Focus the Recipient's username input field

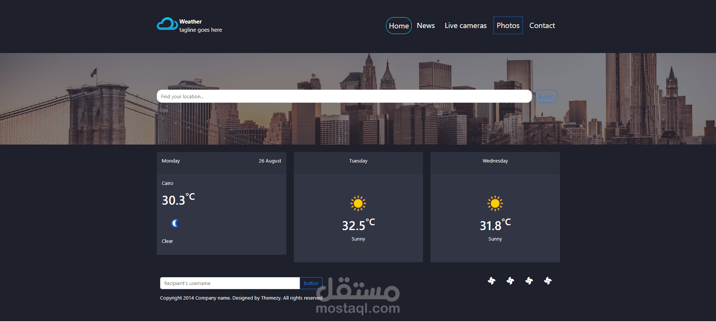tap(230, 283)
